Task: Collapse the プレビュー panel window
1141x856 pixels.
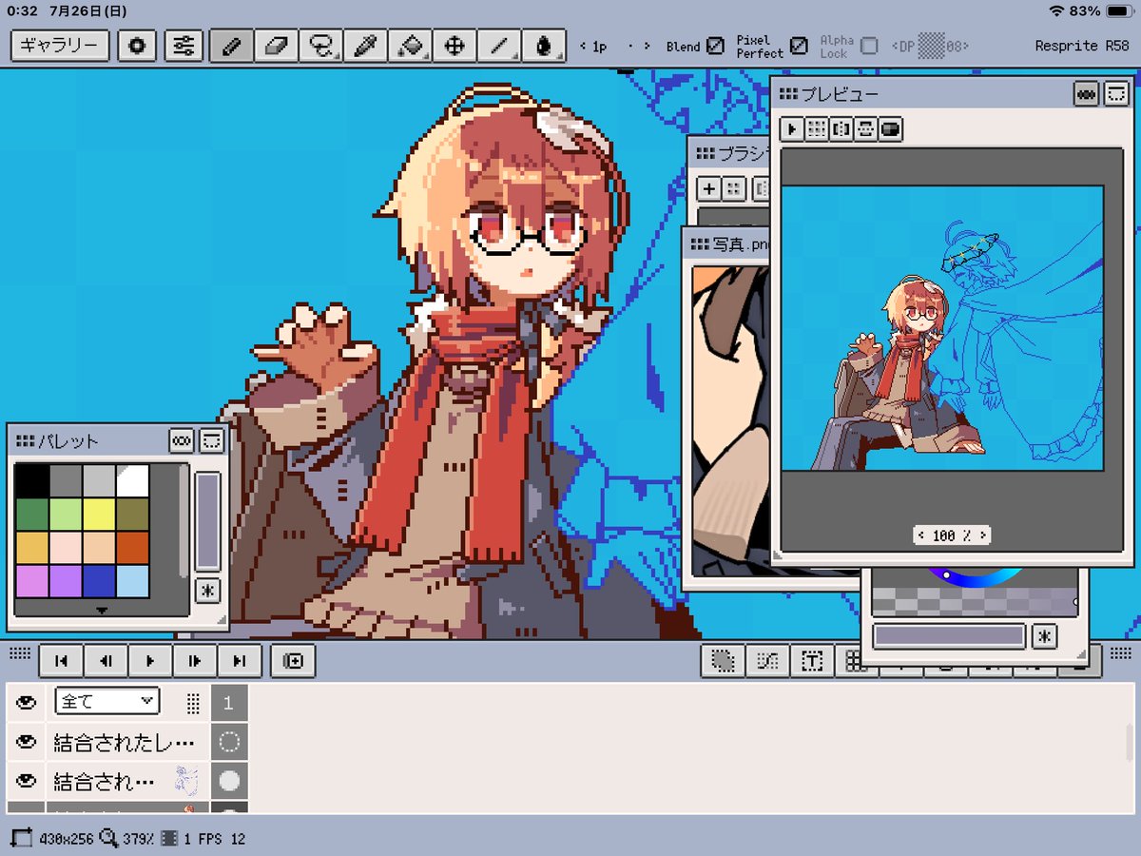Action: pos(1115,93)
